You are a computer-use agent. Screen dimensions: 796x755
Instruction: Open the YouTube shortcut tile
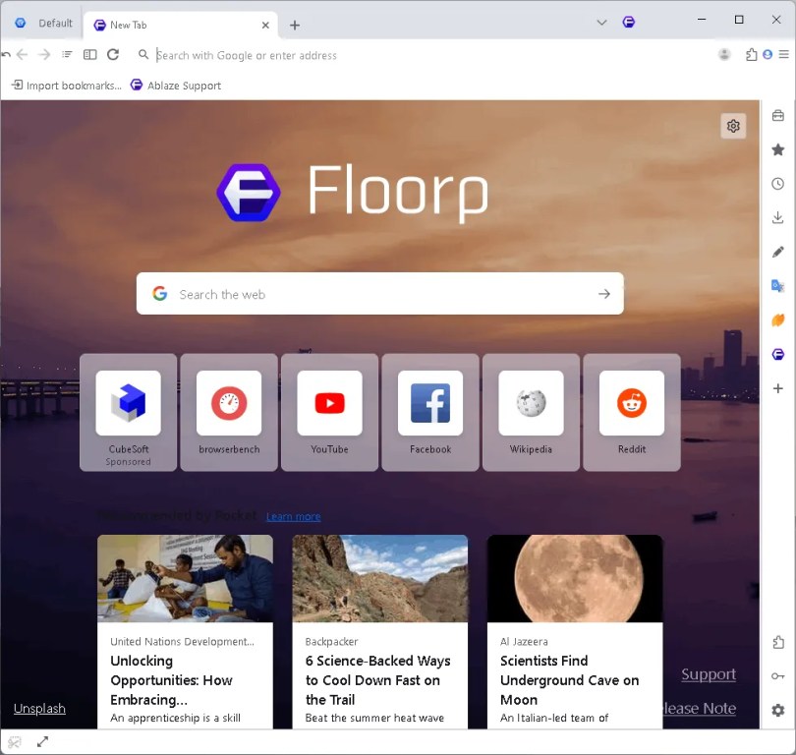click(329, 412)
